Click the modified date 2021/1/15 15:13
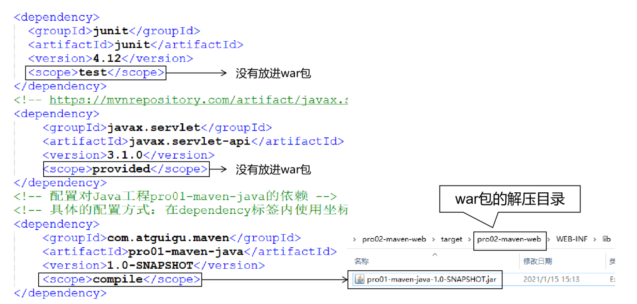The width and height of the screenshot is (637, 304). point(551,279)
